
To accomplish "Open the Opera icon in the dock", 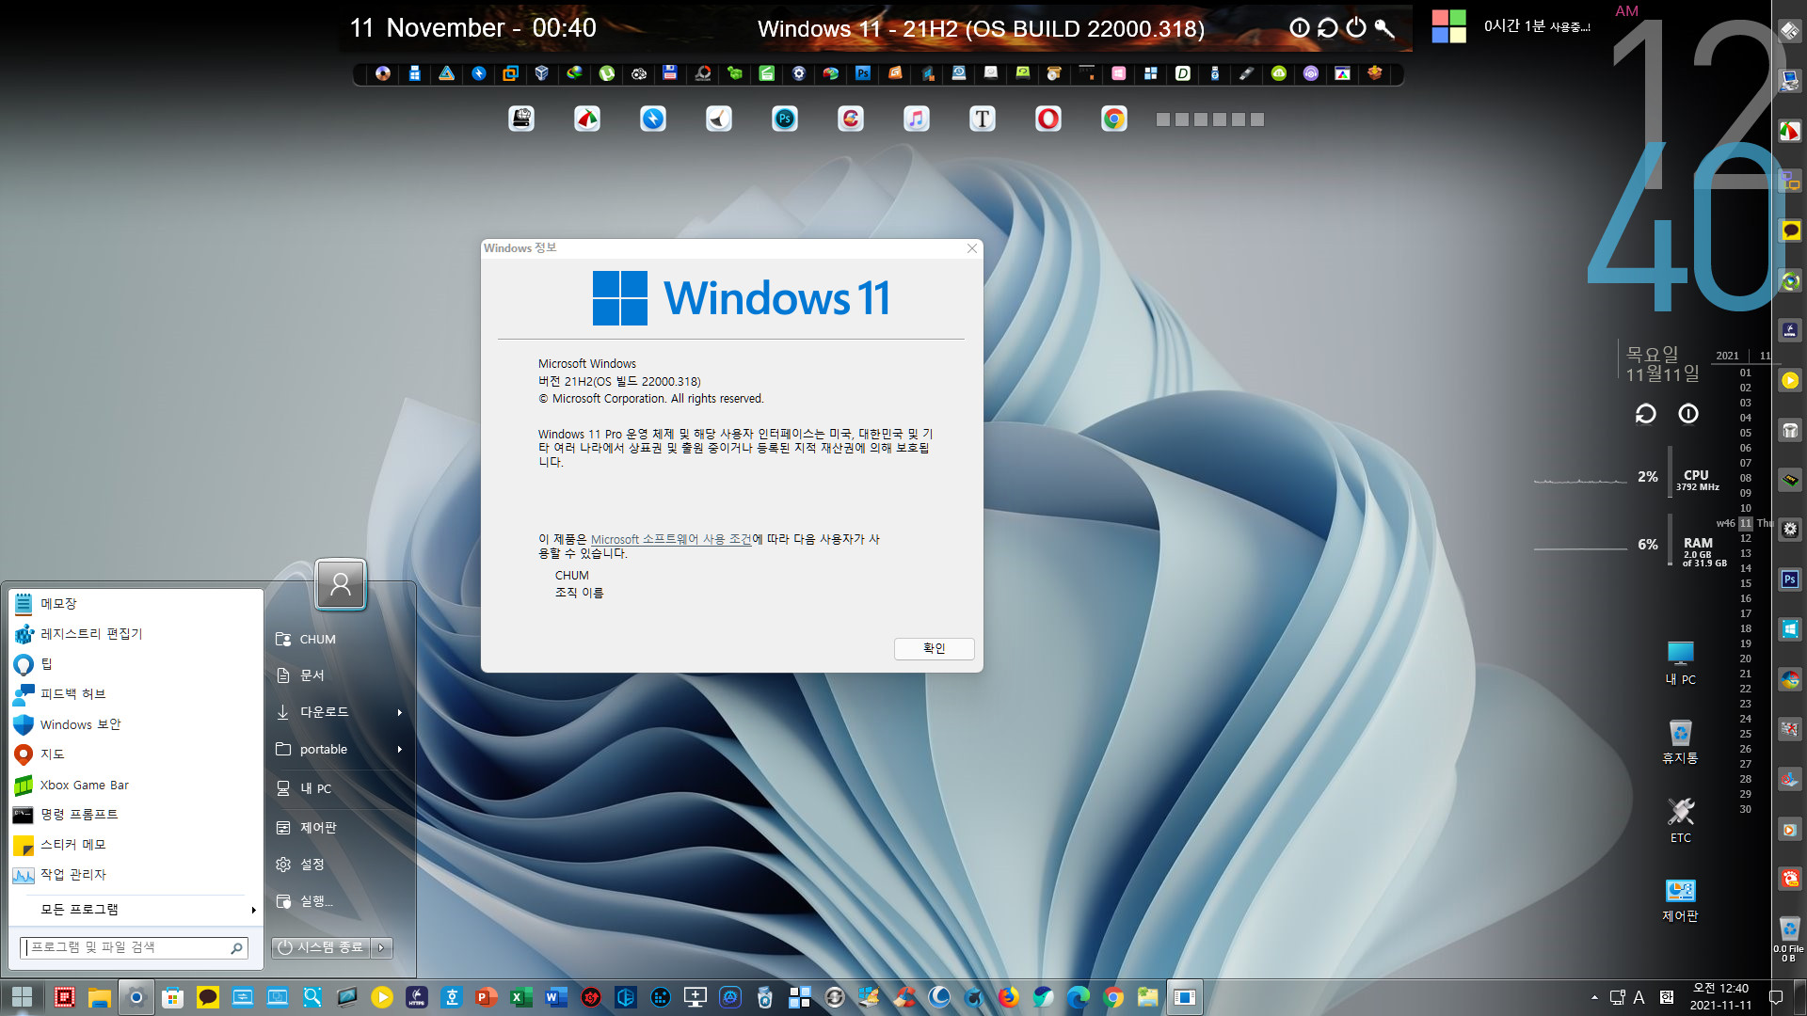I will tap(1048, 119).
